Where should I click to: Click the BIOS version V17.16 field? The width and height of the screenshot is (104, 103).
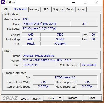pos(60,60)
